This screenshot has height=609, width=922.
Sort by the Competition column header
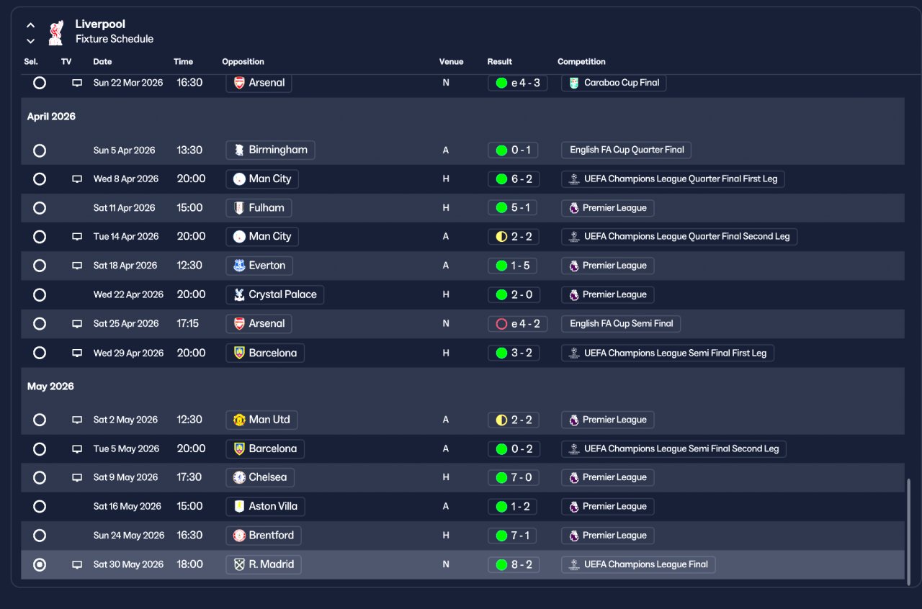(581, 62)
